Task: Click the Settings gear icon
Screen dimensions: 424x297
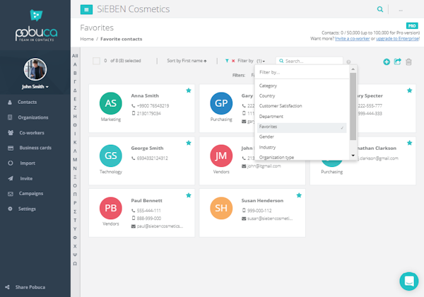Action: point(10,209)
